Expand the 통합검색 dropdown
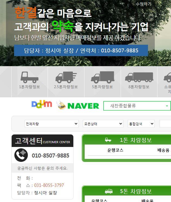 [141, 124]
